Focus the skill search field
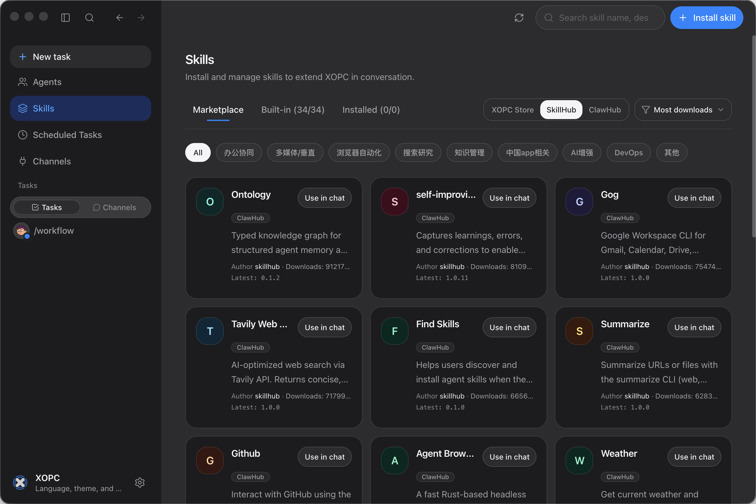 (x=600, y=18)
